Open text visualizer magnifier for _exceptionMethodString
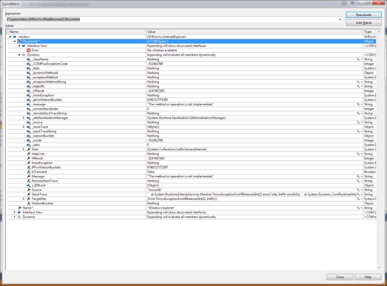The image size is (387, 286). point(358,82)
